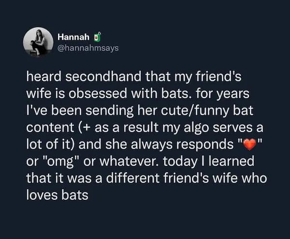Image resolution: width=290 pixels, height=239 pixels.
Task: Click the display name "Hannah"
Action: pyautogui.click(x=71, y=37)
